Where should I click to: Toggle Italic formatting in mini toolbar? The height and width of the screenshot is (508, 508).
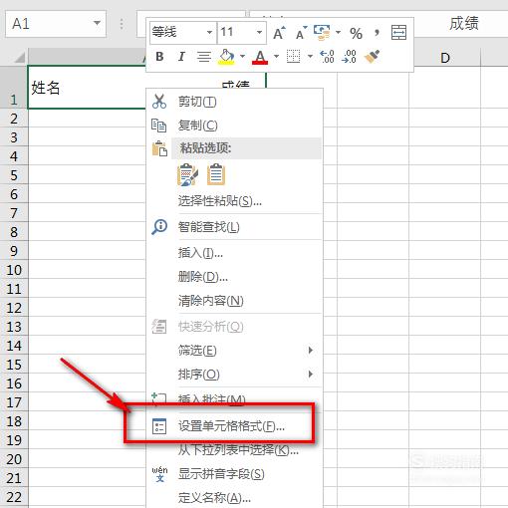(x=181, y=57)
